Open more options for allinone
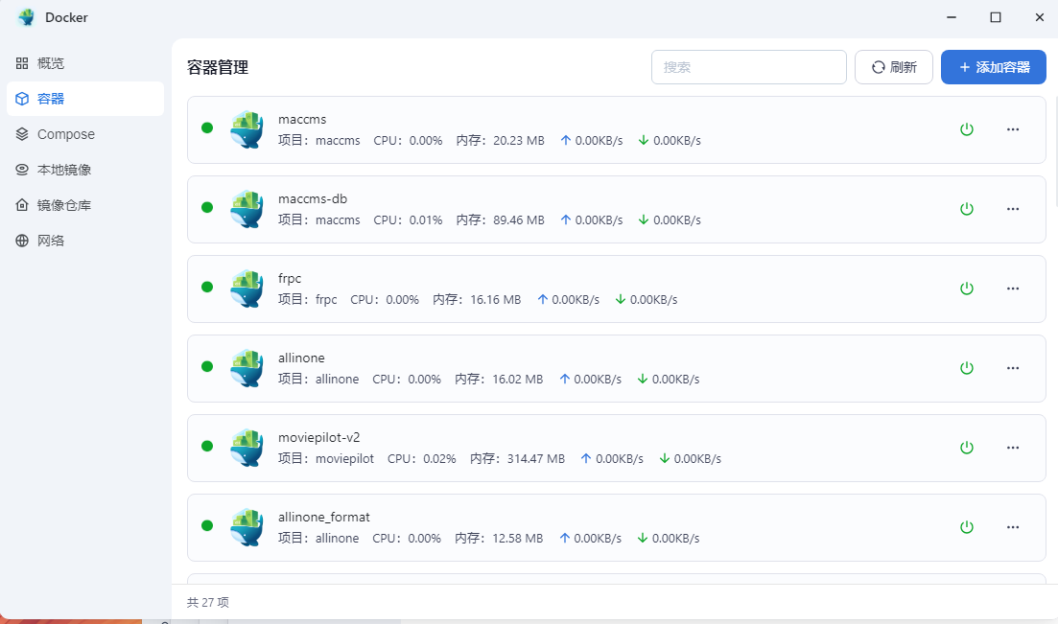 [1013, 368]
